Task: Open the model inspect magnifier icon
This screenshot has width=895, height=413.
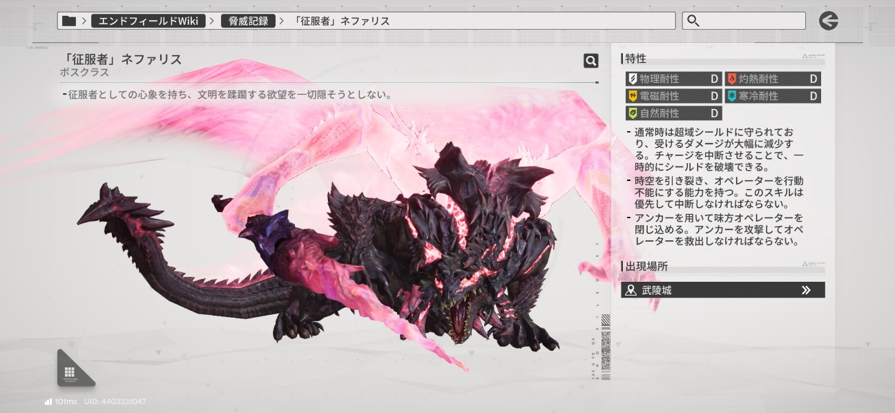Action: 590,61
